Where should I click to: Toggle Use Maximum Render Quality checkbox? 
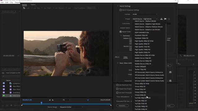(117, 85)
